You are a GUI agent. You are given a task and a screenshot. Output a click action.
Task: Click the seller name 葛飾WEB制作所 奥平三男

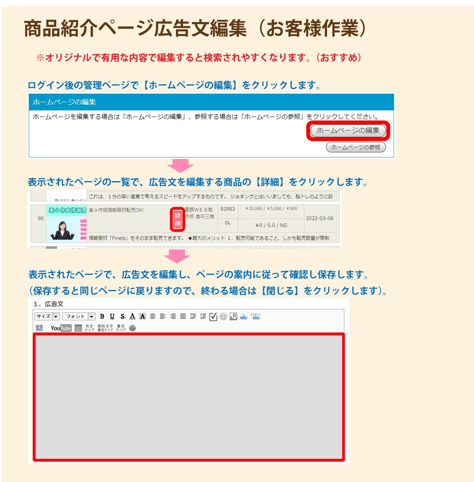tap(200, 213)
